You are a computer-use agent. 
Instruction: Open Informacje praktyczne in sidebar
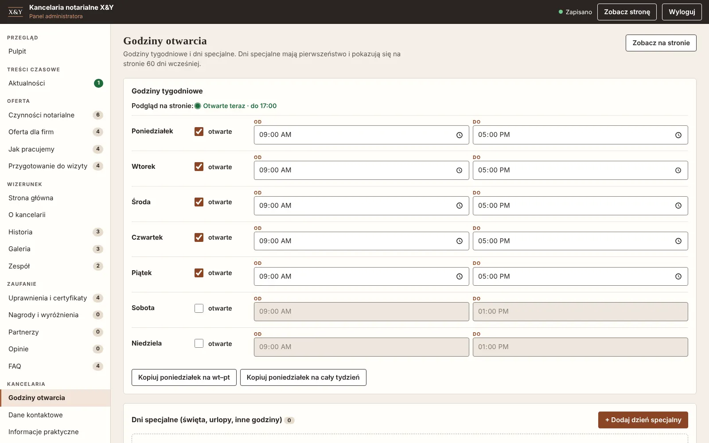click(55, 432)
